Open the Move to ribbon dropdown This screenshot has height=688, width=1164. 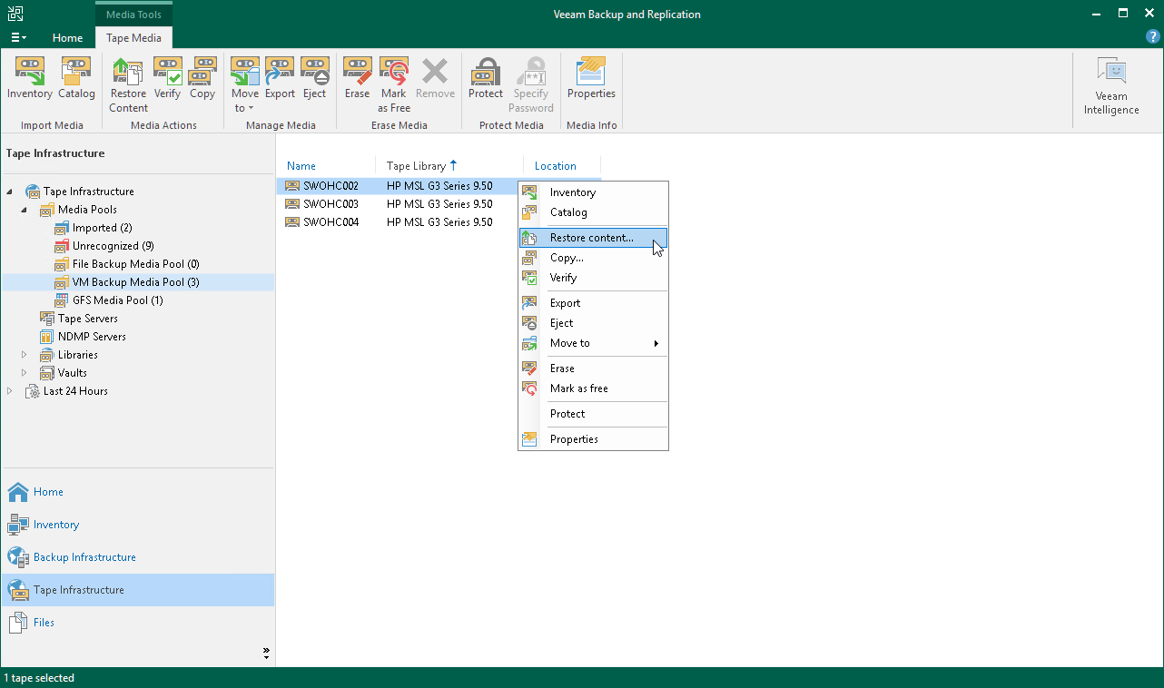pos(244,85)
